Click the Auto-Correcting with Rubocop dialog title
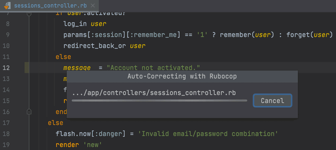This screenshot has height=150, width=336. click(x=182, y=76)
